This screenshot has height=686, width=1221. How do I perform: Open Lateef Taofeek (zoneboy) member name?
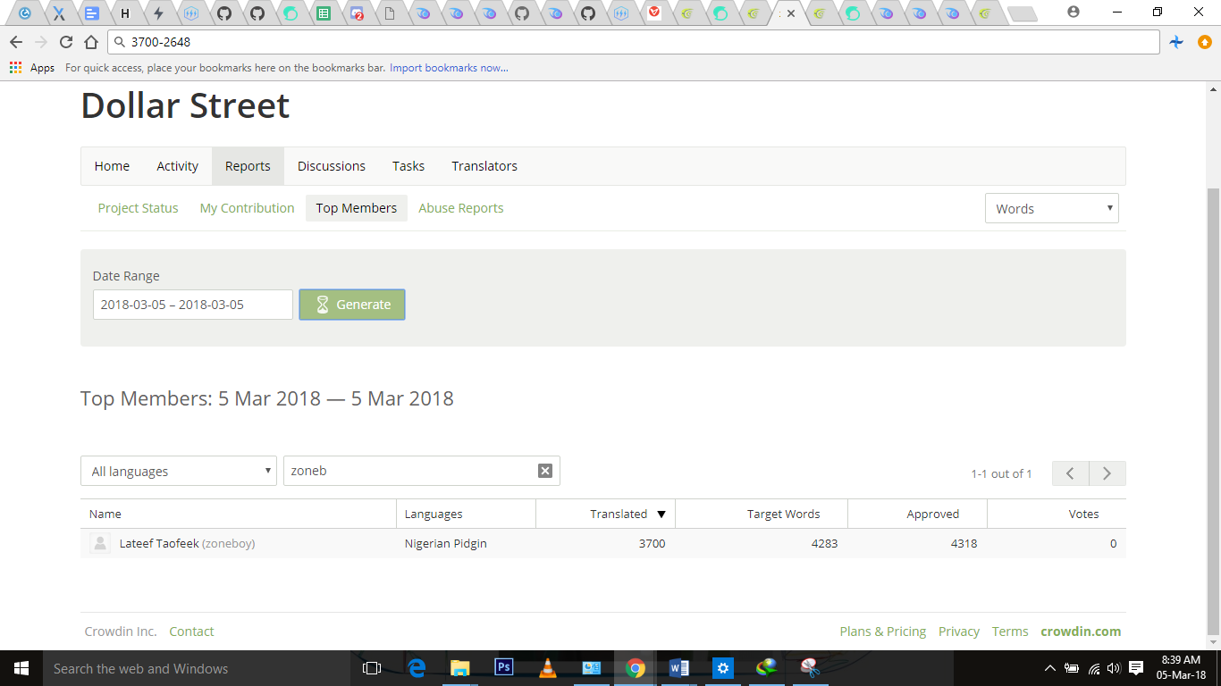(x=187, y=543)
